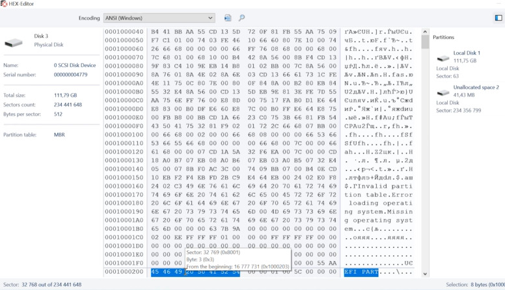
Task: Click the go-to-position icon next to Encoding
Action: pyautogui.click(x=228, y=18)
